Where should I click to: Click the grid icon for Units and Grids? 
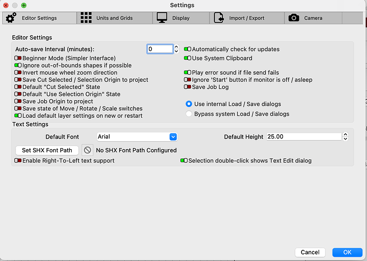86,18
